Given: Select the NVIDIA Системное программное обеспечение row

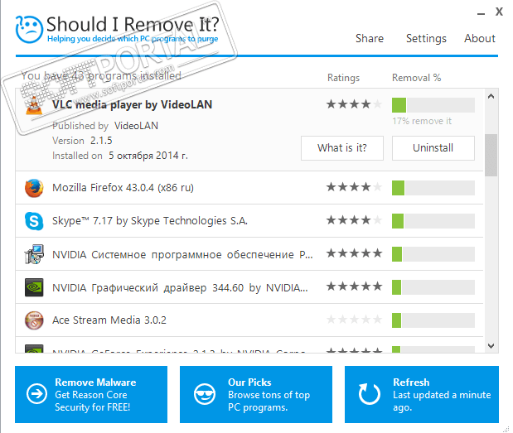Looking at the screenshot, I should 249,254.
